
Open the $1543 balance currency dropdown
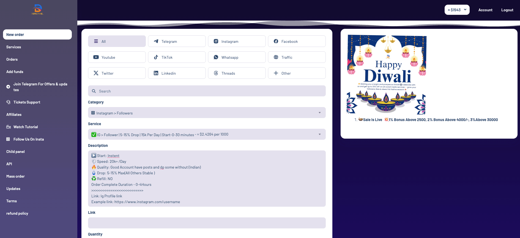(x=457, y=10)
